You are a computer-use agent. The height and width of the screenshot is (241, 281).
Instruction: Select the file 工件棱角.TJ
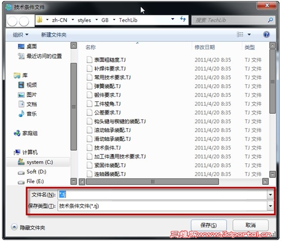click(104, 104)
